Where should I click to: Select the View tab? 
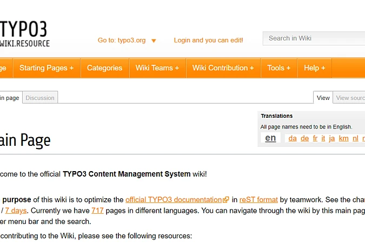[x=323, y=98]
